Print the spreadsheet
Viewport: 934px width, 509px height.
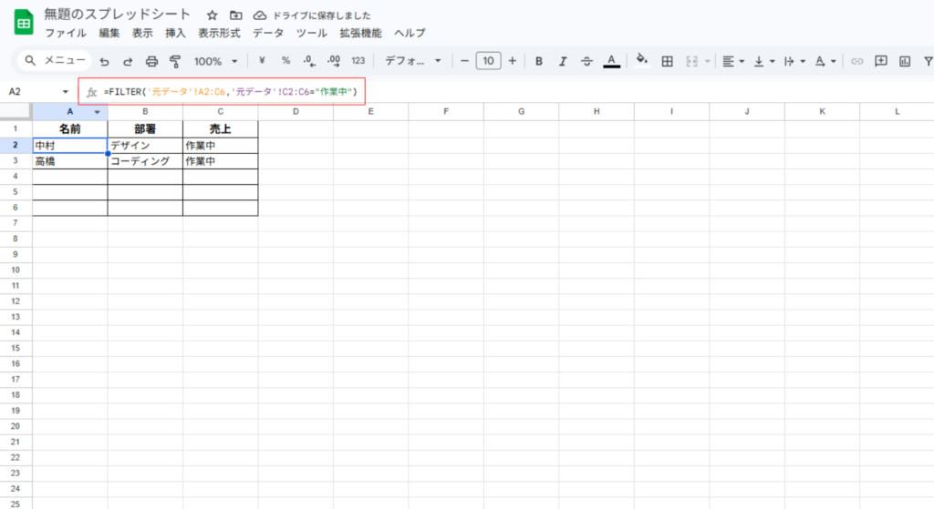tap(152, 61)
